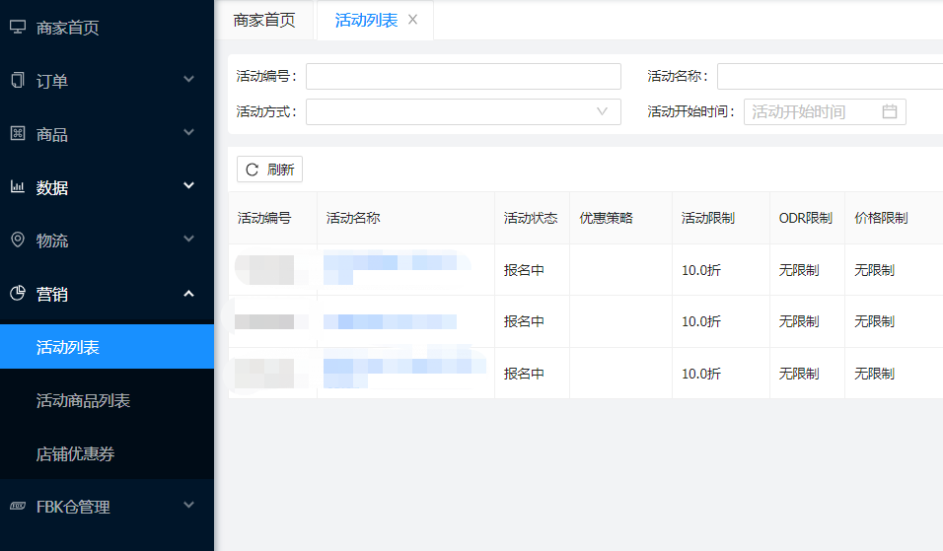943x551 pixels.
Task: Click the calendar icon in 活动开始时间 field
Action: [890, 111]
